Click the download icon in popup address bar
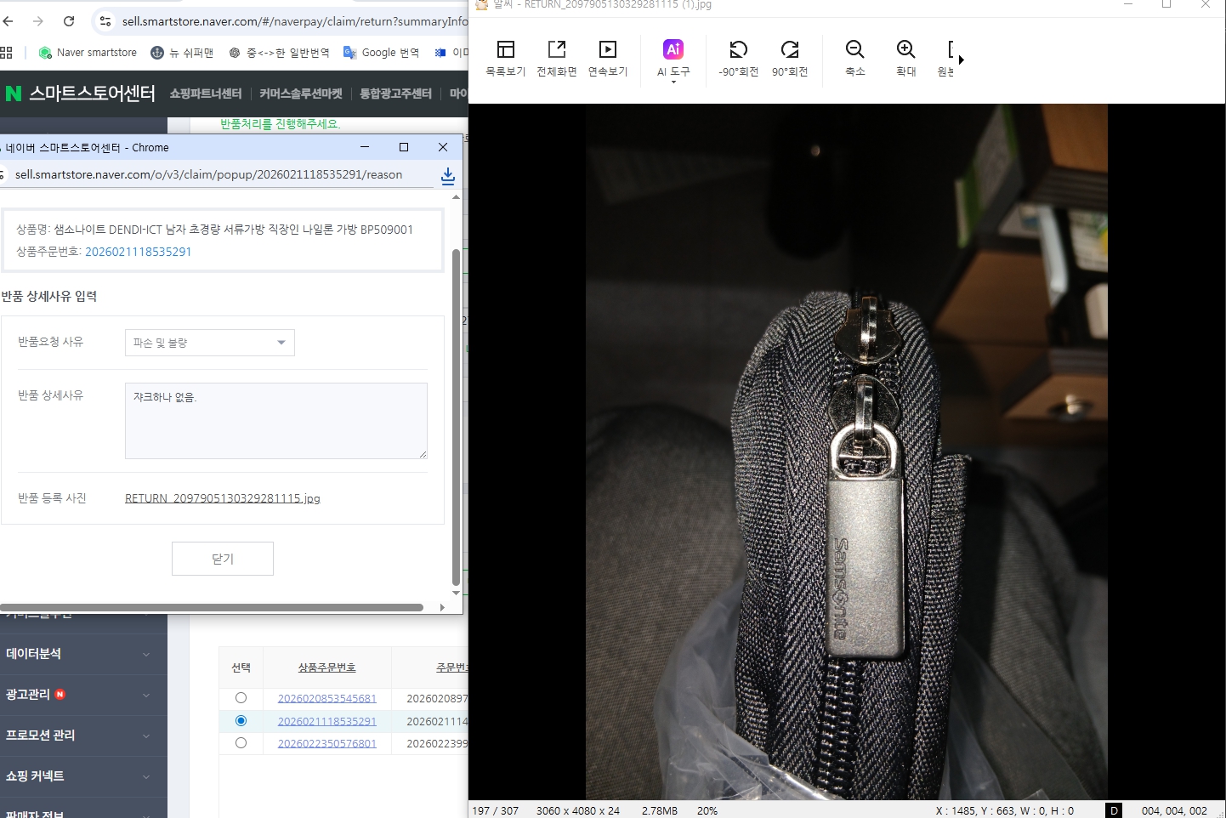The height and width of the screenshot is (818, 1226). click(448, 175)
